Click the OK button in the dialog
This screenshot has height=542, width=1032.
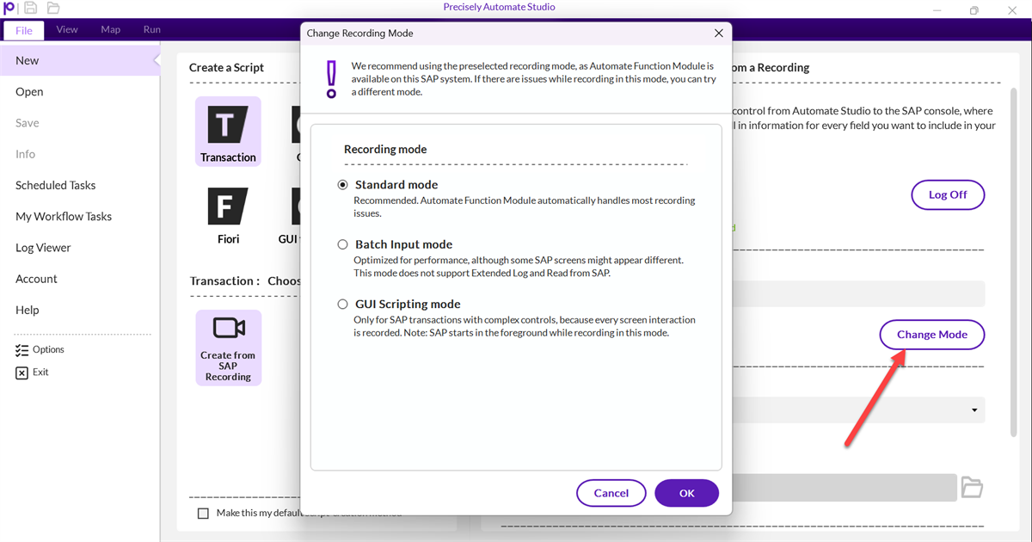click(x=686, y=493)
